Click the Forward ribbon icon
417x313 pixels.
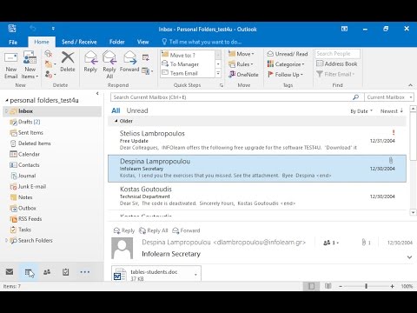(x=129, y=62)
